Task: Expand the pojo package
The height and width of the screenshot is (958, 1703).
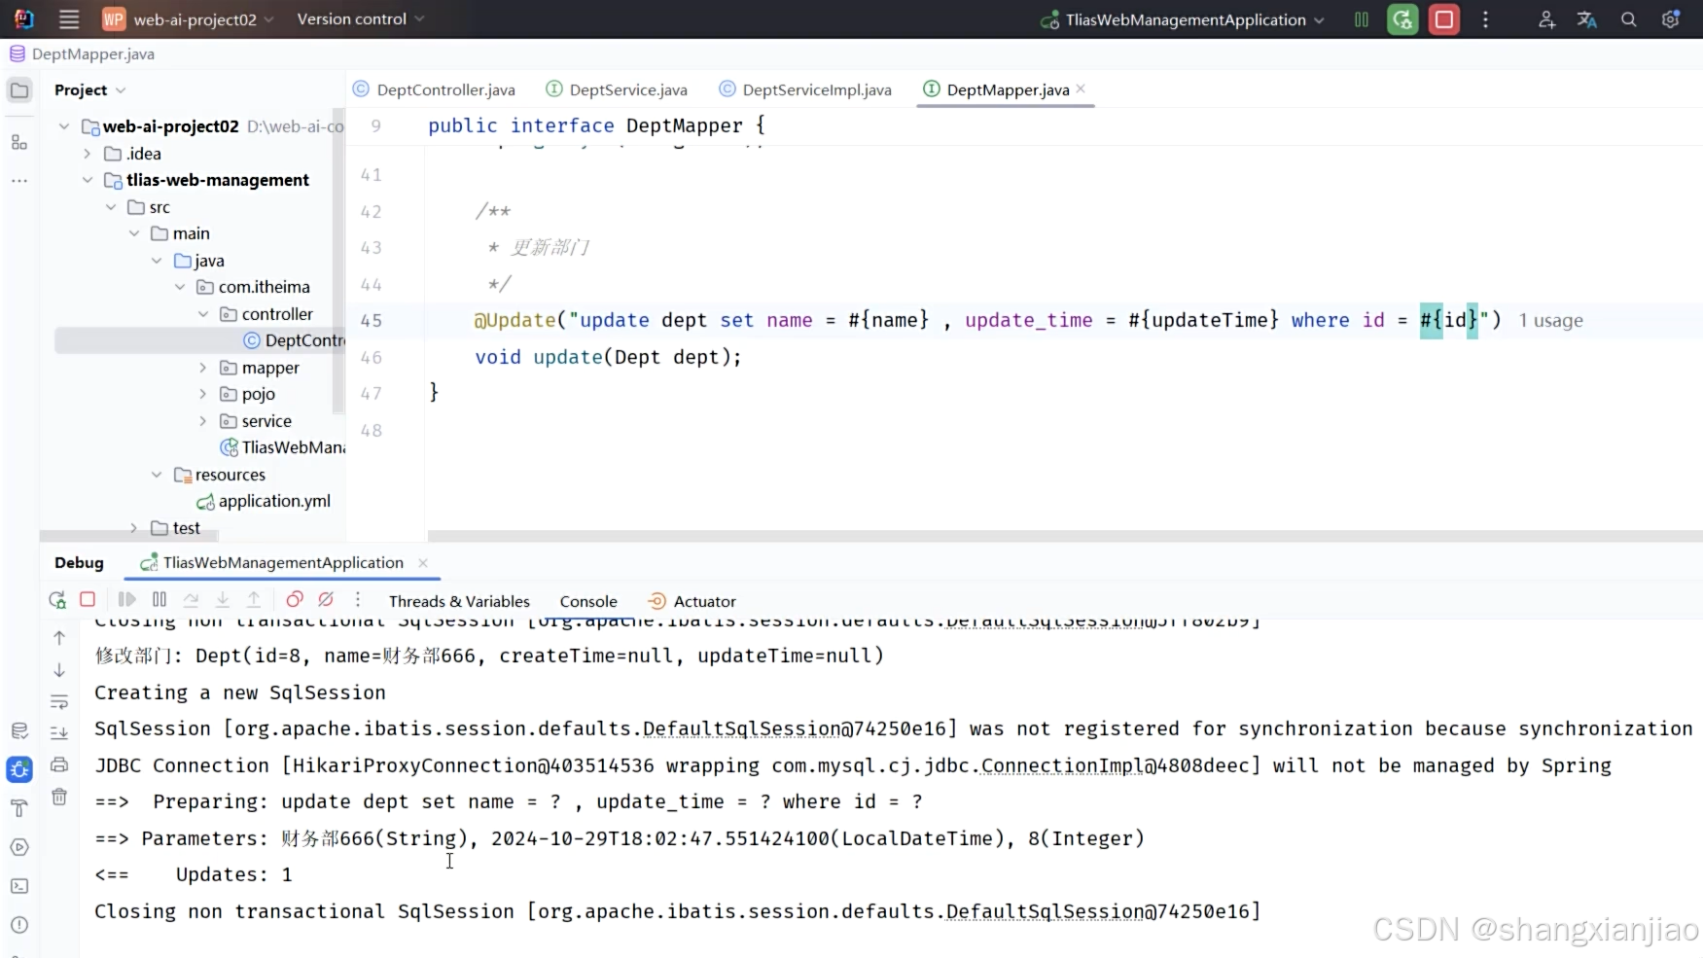Action: coord(203,394)
